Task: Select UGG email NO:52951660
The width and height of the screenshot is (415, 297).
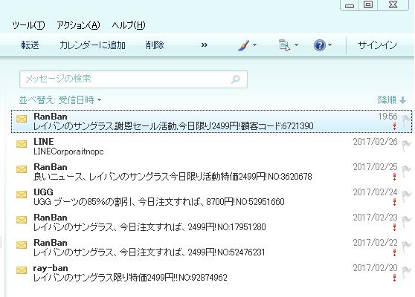Action: 211,197
